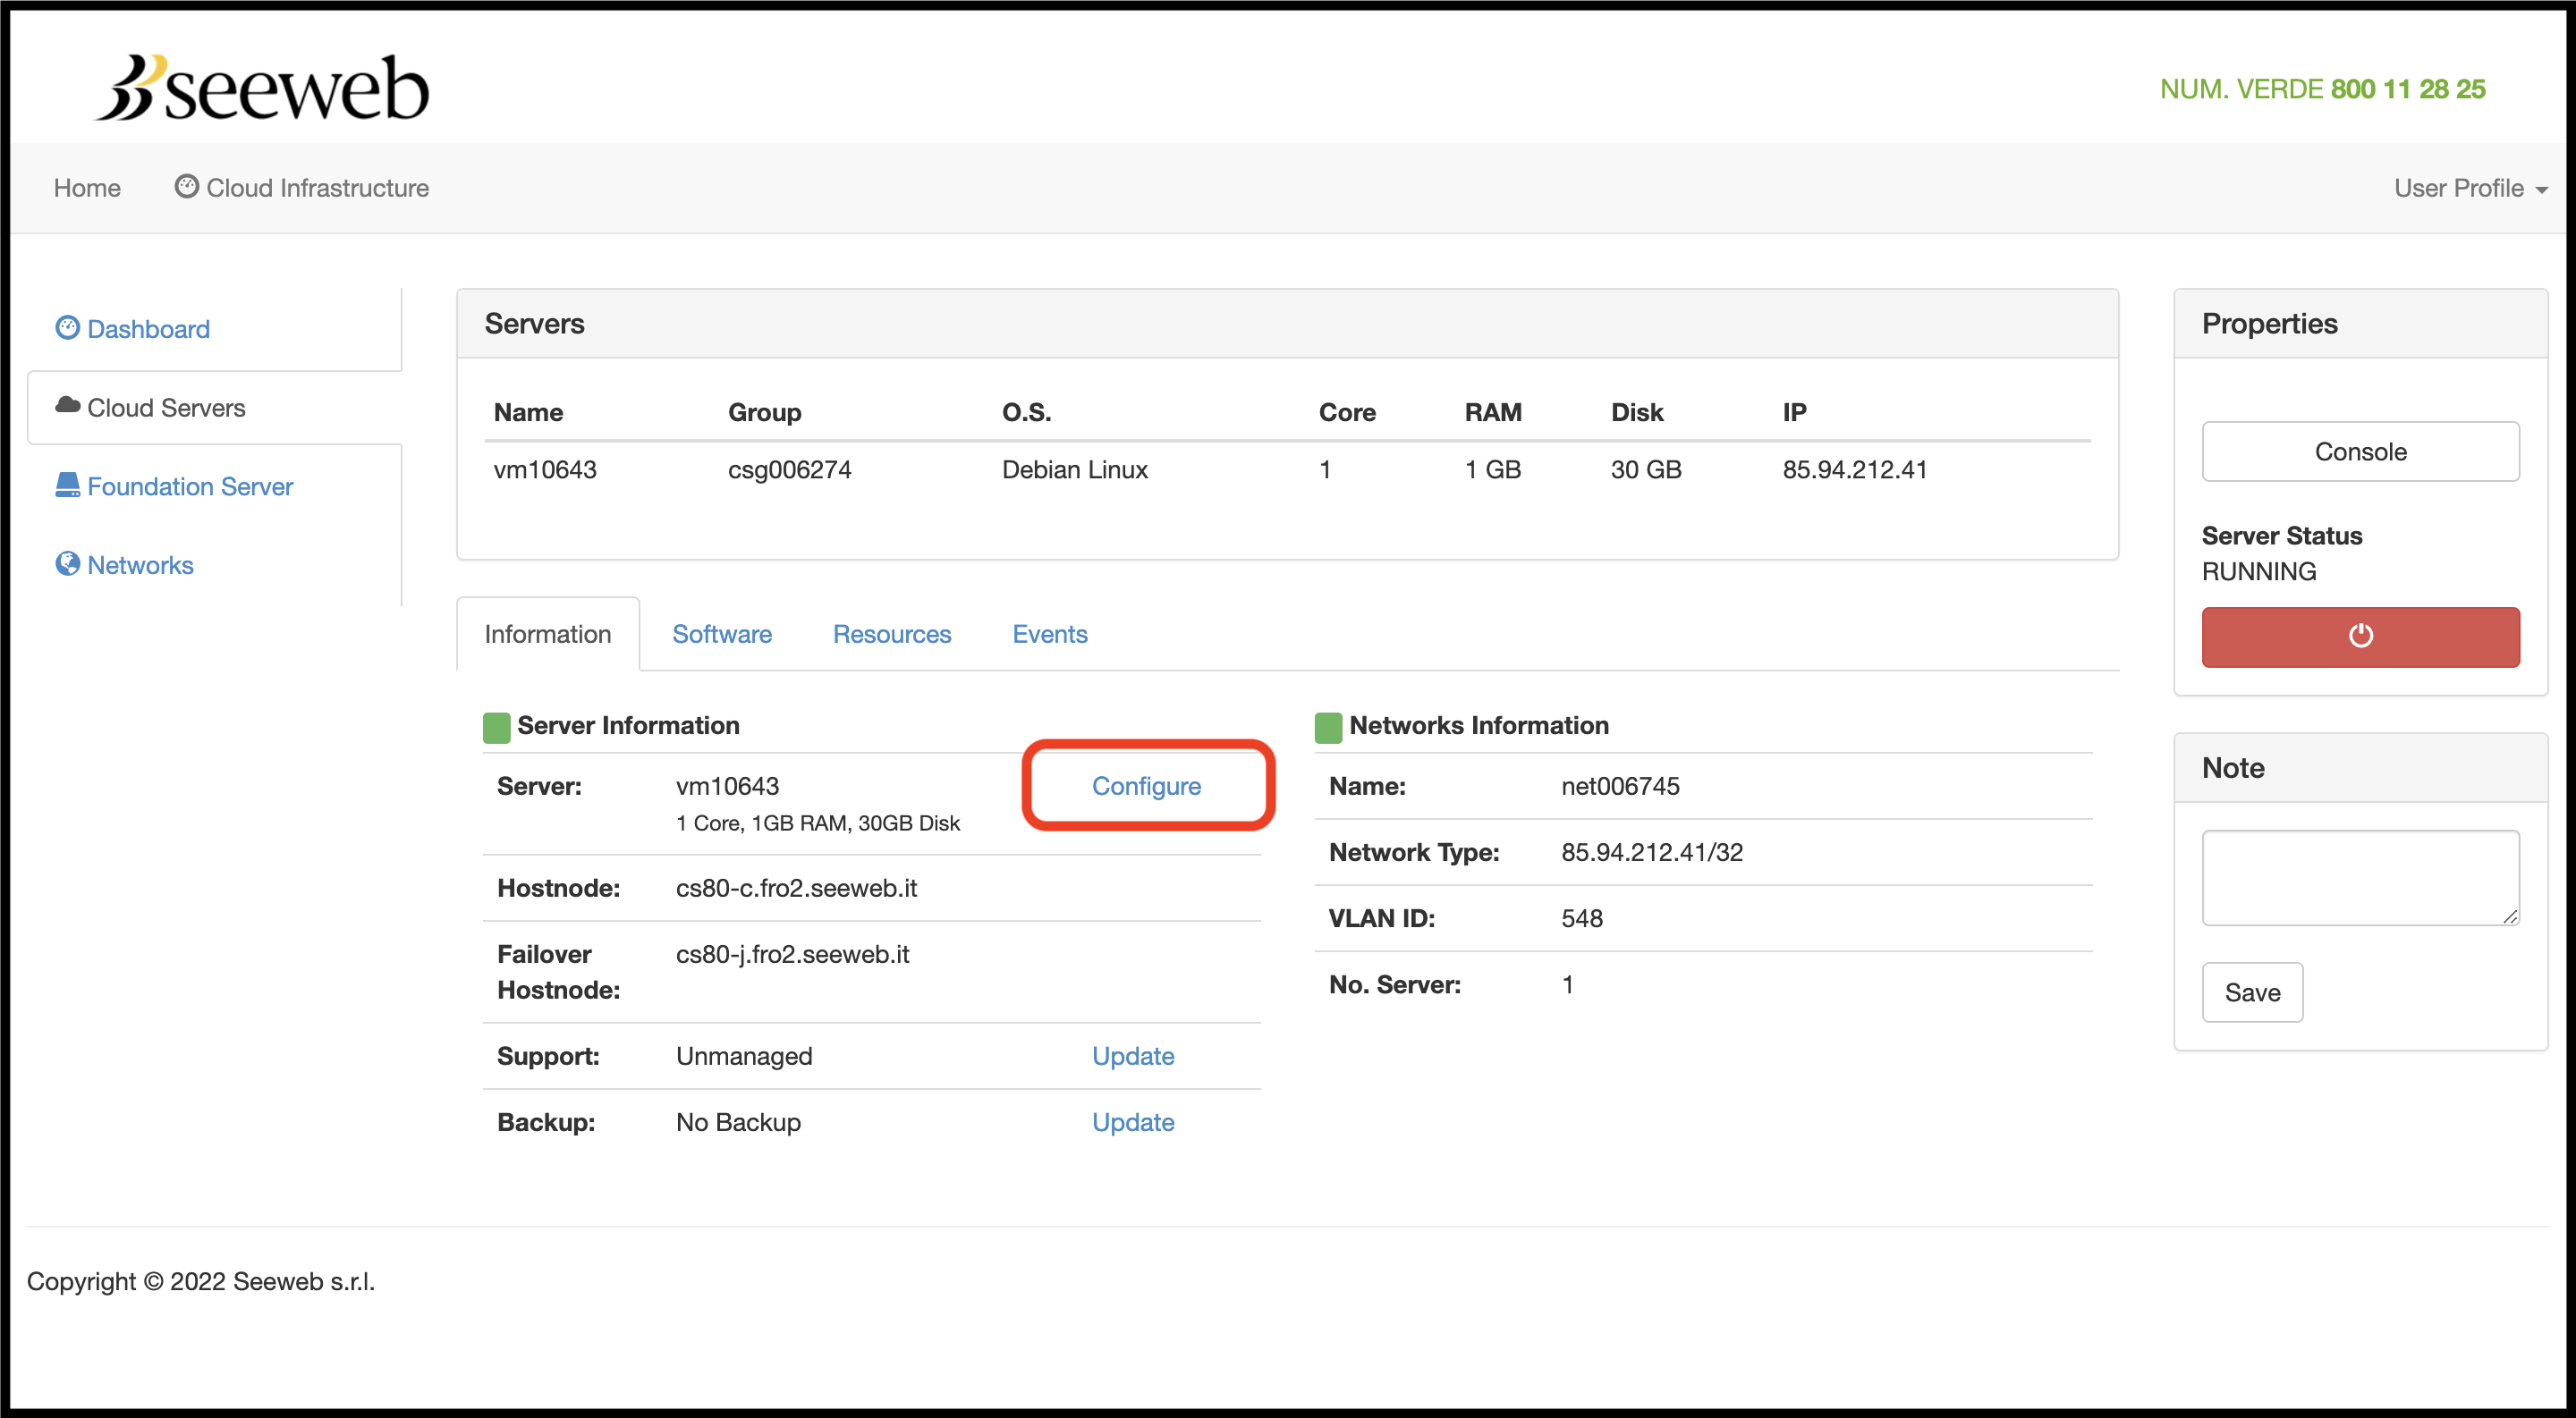The height and width of the screenshot is (1418, 2576).
Task: Click the RAM column header
Action: [1493, 413]
